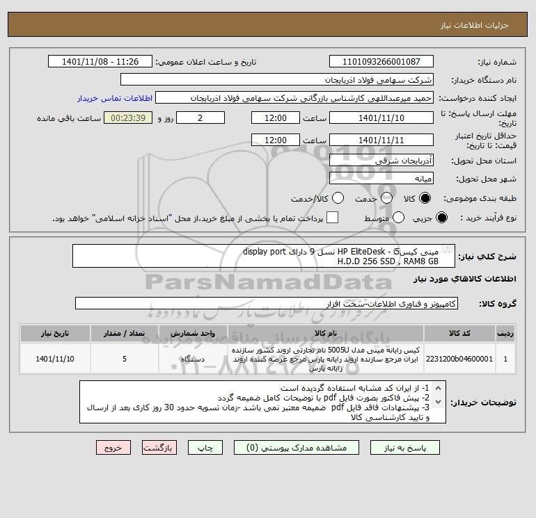Click need date cell 1401/11/10 in table

coord(55,359)
